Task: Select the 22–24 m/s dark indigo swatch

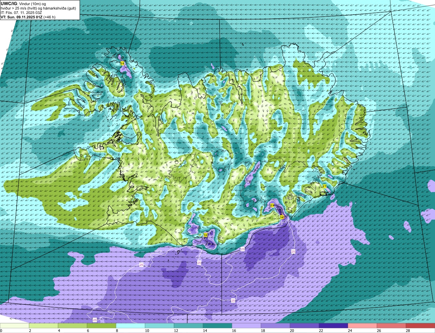Action: click(333, 326)
